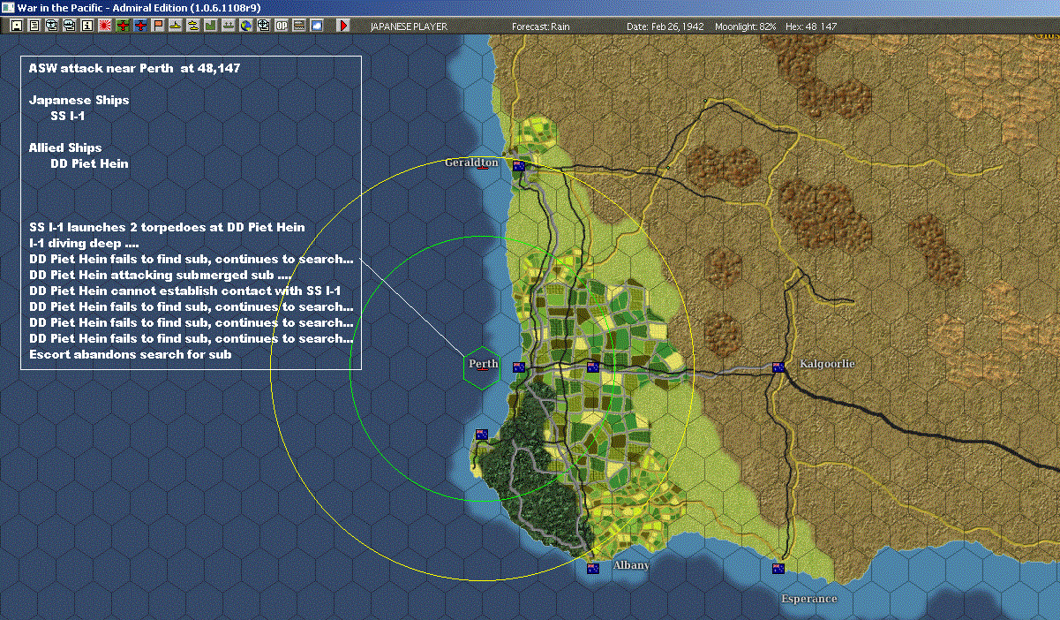Click the 'Allied Ships' label
The image size is (1060, 620).
click(x=64, y=147)
